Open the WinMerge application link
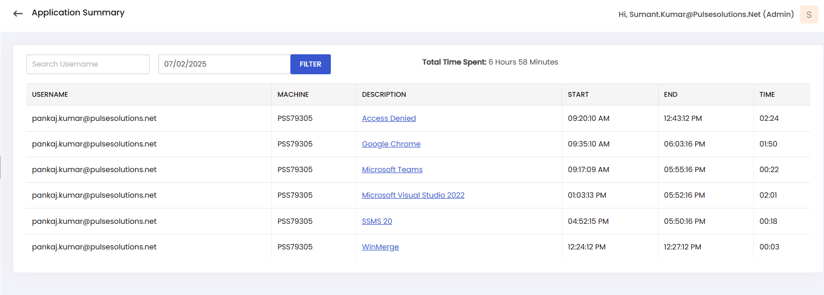 [x=380, y=247]
